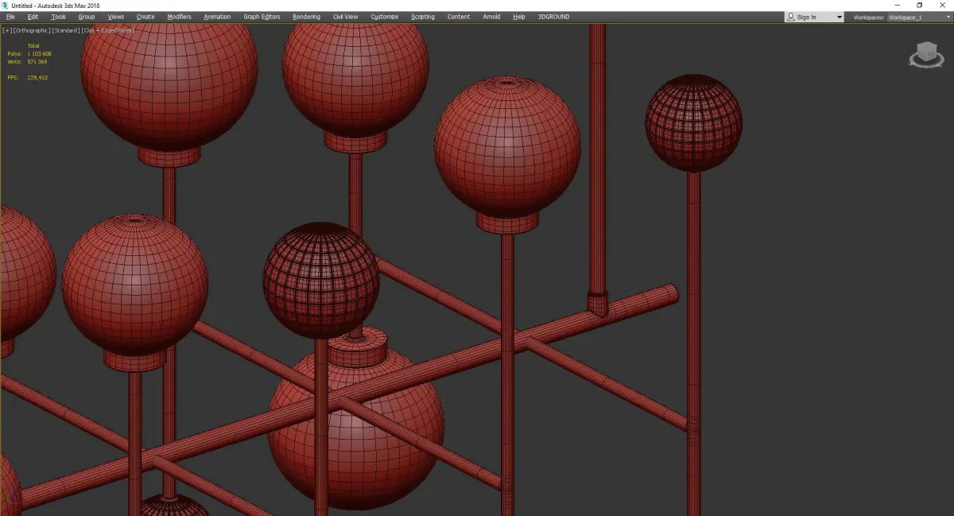Open the Edit menu
954x516 pixels.
click(x=33, y=17)
